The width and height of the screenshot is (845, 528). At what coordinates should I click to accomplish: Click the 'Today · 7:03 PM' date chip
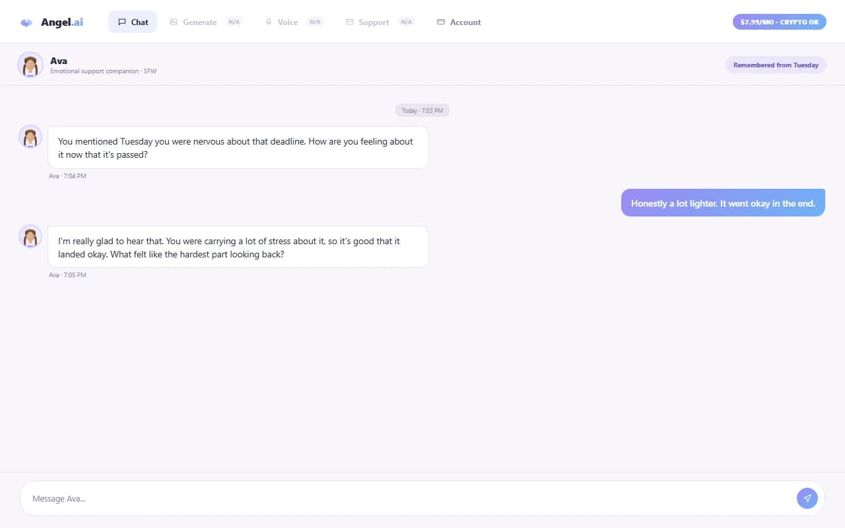(422, 110)
